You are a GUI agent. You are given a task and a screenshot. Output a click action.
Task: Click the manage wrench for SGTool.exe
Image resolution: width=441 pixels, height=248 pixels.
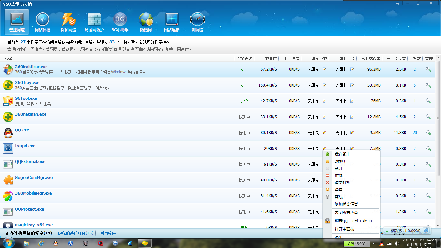click(428, 101)
